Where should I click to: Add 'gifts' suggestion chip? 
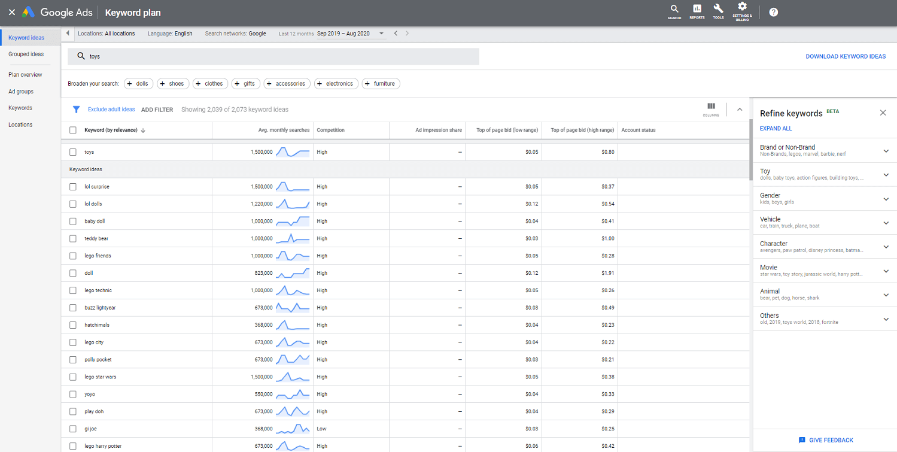coord(245,84)
